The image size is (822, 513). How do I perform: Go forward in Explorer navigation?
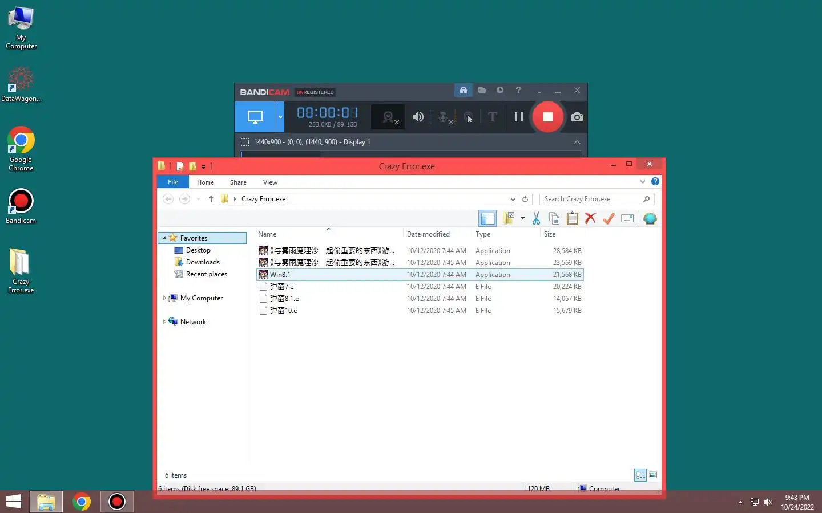point(184,199)
